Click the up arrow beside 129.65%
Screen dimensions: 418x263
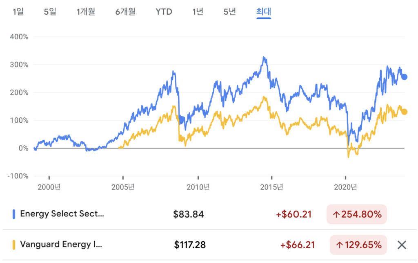pyautogui.click(x=339, y=245)
